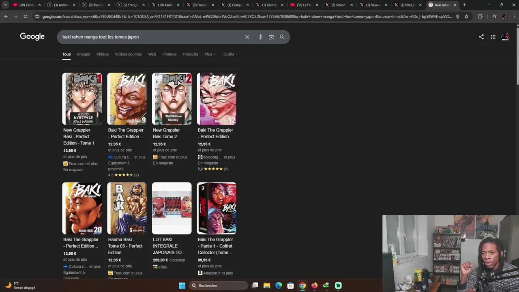Open 'New Grappler Baki Tome 2' title link
The image size is (519, 292).
166,133
